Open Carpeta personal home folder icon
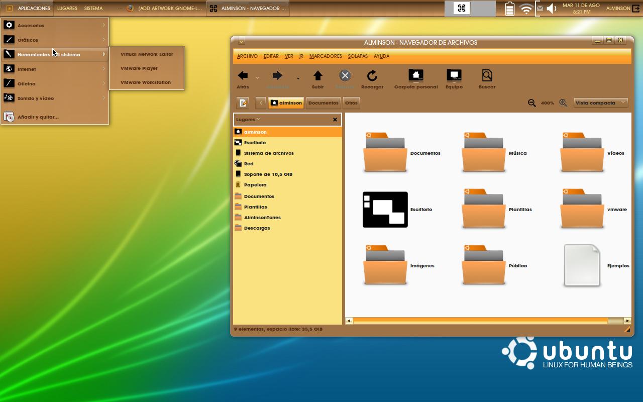The height and width of the screenshot is (402, 643). pos(416,75)
